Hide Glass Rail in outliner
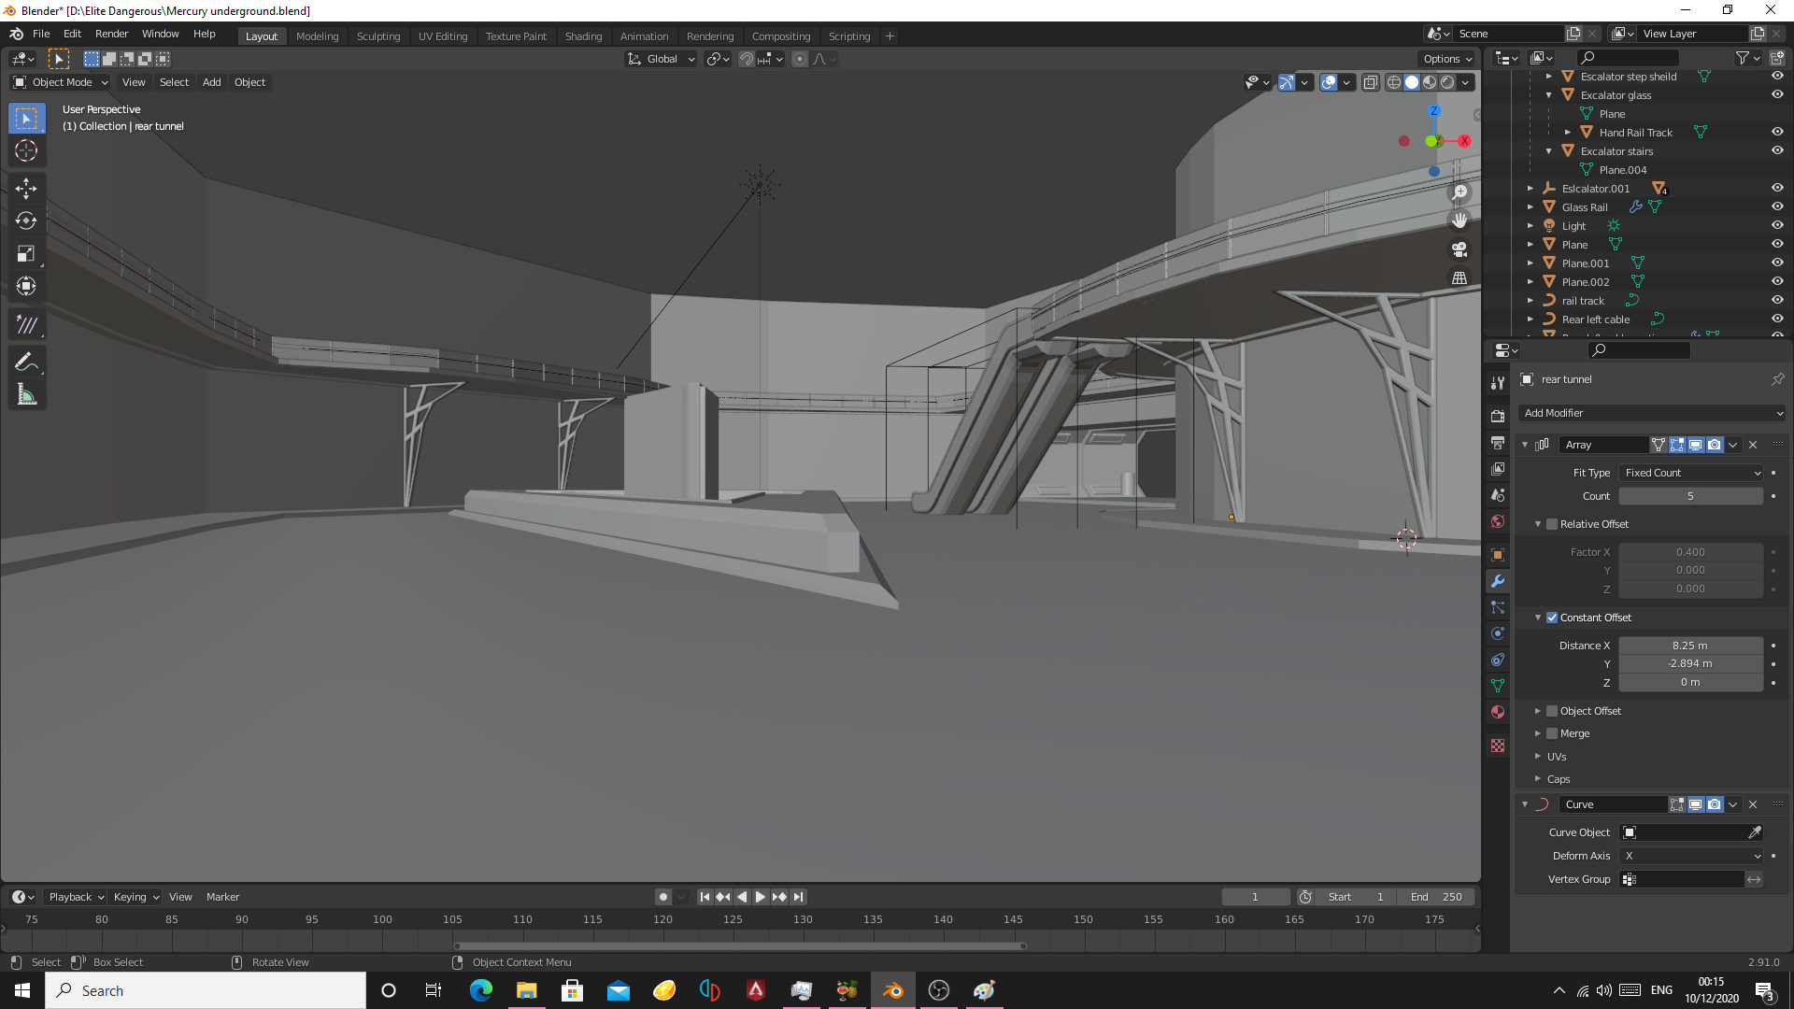The image size is (1794, 1009). point(1777,206)
